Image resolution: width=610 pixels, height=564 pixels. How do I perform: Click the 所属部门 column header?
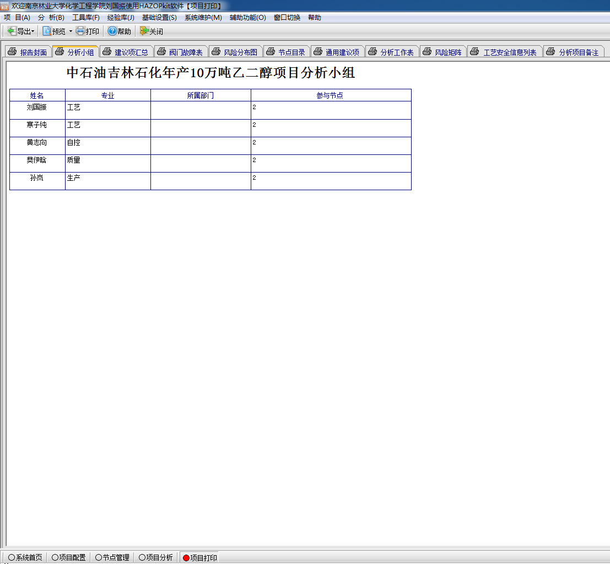pos(201,95)
